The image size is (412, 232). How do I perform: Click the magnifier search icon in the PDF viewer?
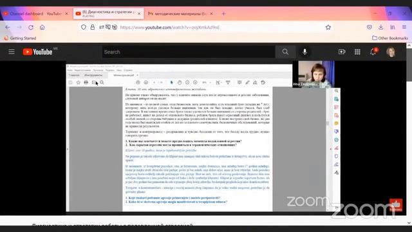pyautogui.click(x=102, y=82)
